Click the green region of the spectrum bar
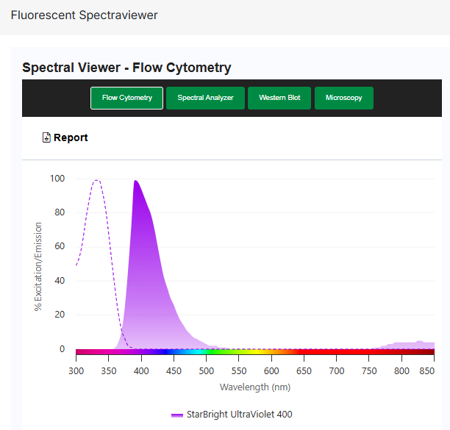The width and height of the screenshot is (450, 430). click(221, 353)
